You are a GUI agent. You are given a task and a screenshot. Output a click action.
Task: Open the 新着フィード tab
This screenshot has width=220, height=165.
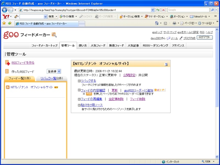tap(117, 45)
